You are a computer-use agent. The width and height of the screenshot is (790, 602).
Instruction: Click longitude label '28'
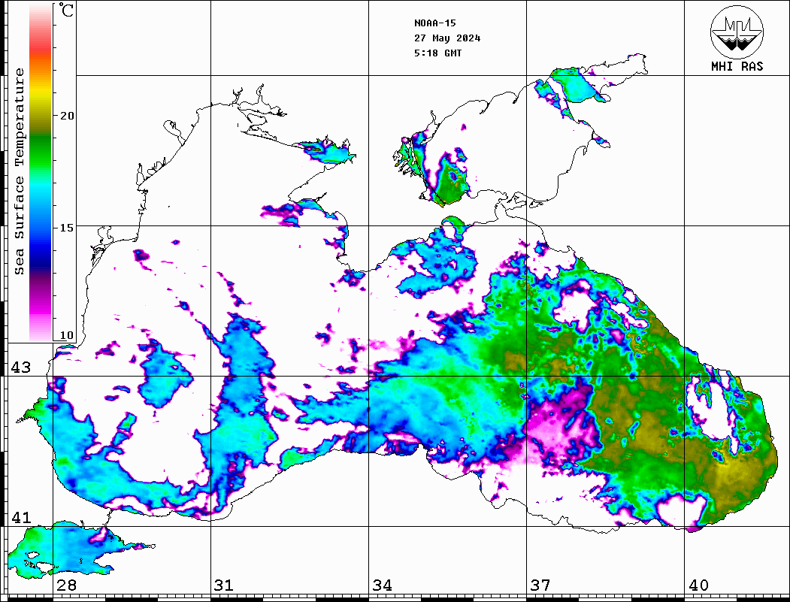pos(66,585)
